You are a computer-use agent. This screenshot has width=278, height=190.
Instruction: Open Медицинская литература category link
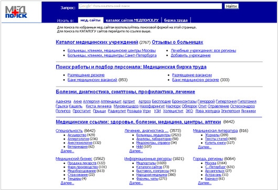[215, 131]
